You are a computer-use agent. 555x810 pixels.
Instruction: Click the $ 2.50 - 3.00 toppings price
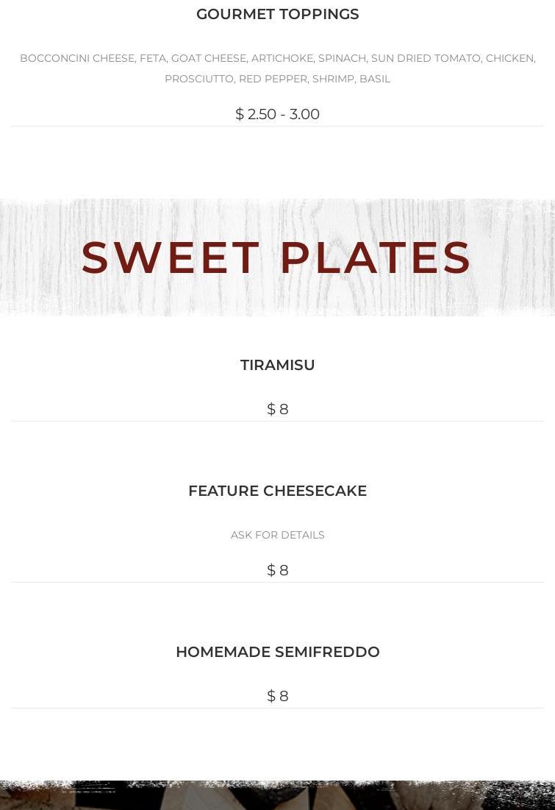277,114
